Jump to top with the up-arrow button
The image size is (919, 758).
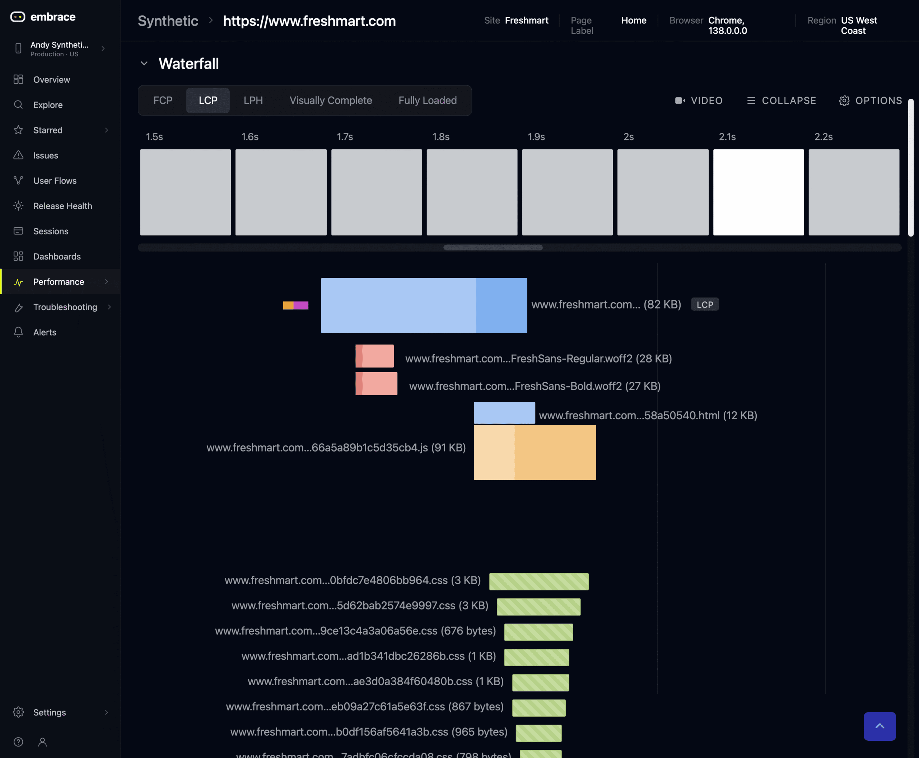coord(880,726)
